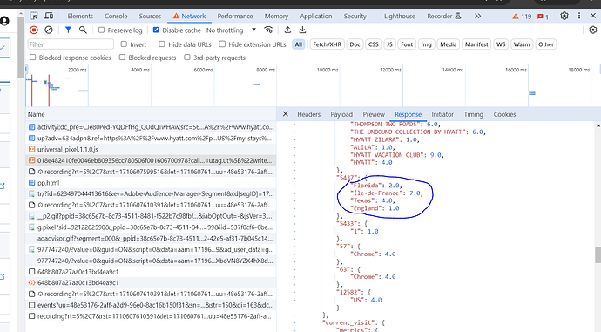Show the request Cookies tab
601x332 pixels.
504,114
